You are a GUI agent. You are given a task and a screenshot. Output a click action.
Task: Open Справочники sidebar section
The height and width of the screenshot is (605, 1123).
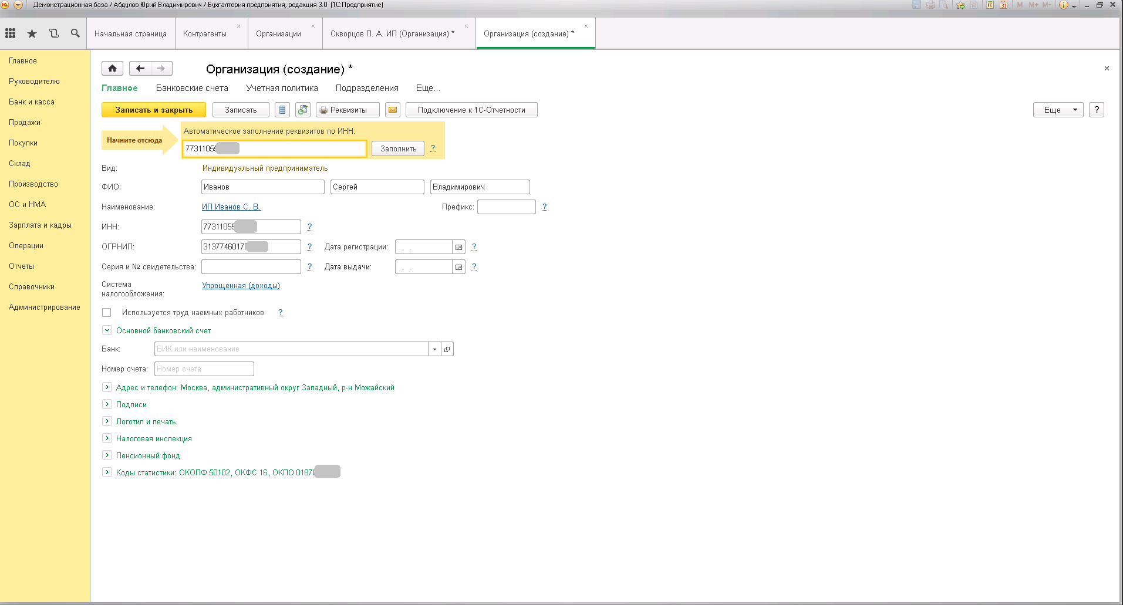coord(32,286)
